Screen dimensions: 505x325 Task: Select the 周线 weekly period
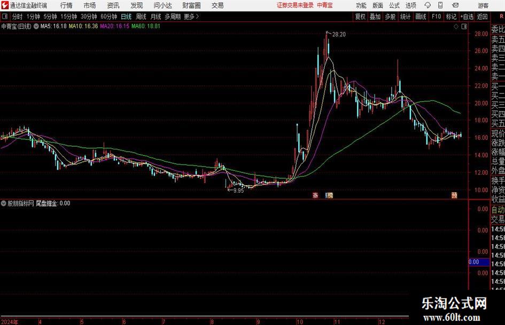[x=141, y=17]
